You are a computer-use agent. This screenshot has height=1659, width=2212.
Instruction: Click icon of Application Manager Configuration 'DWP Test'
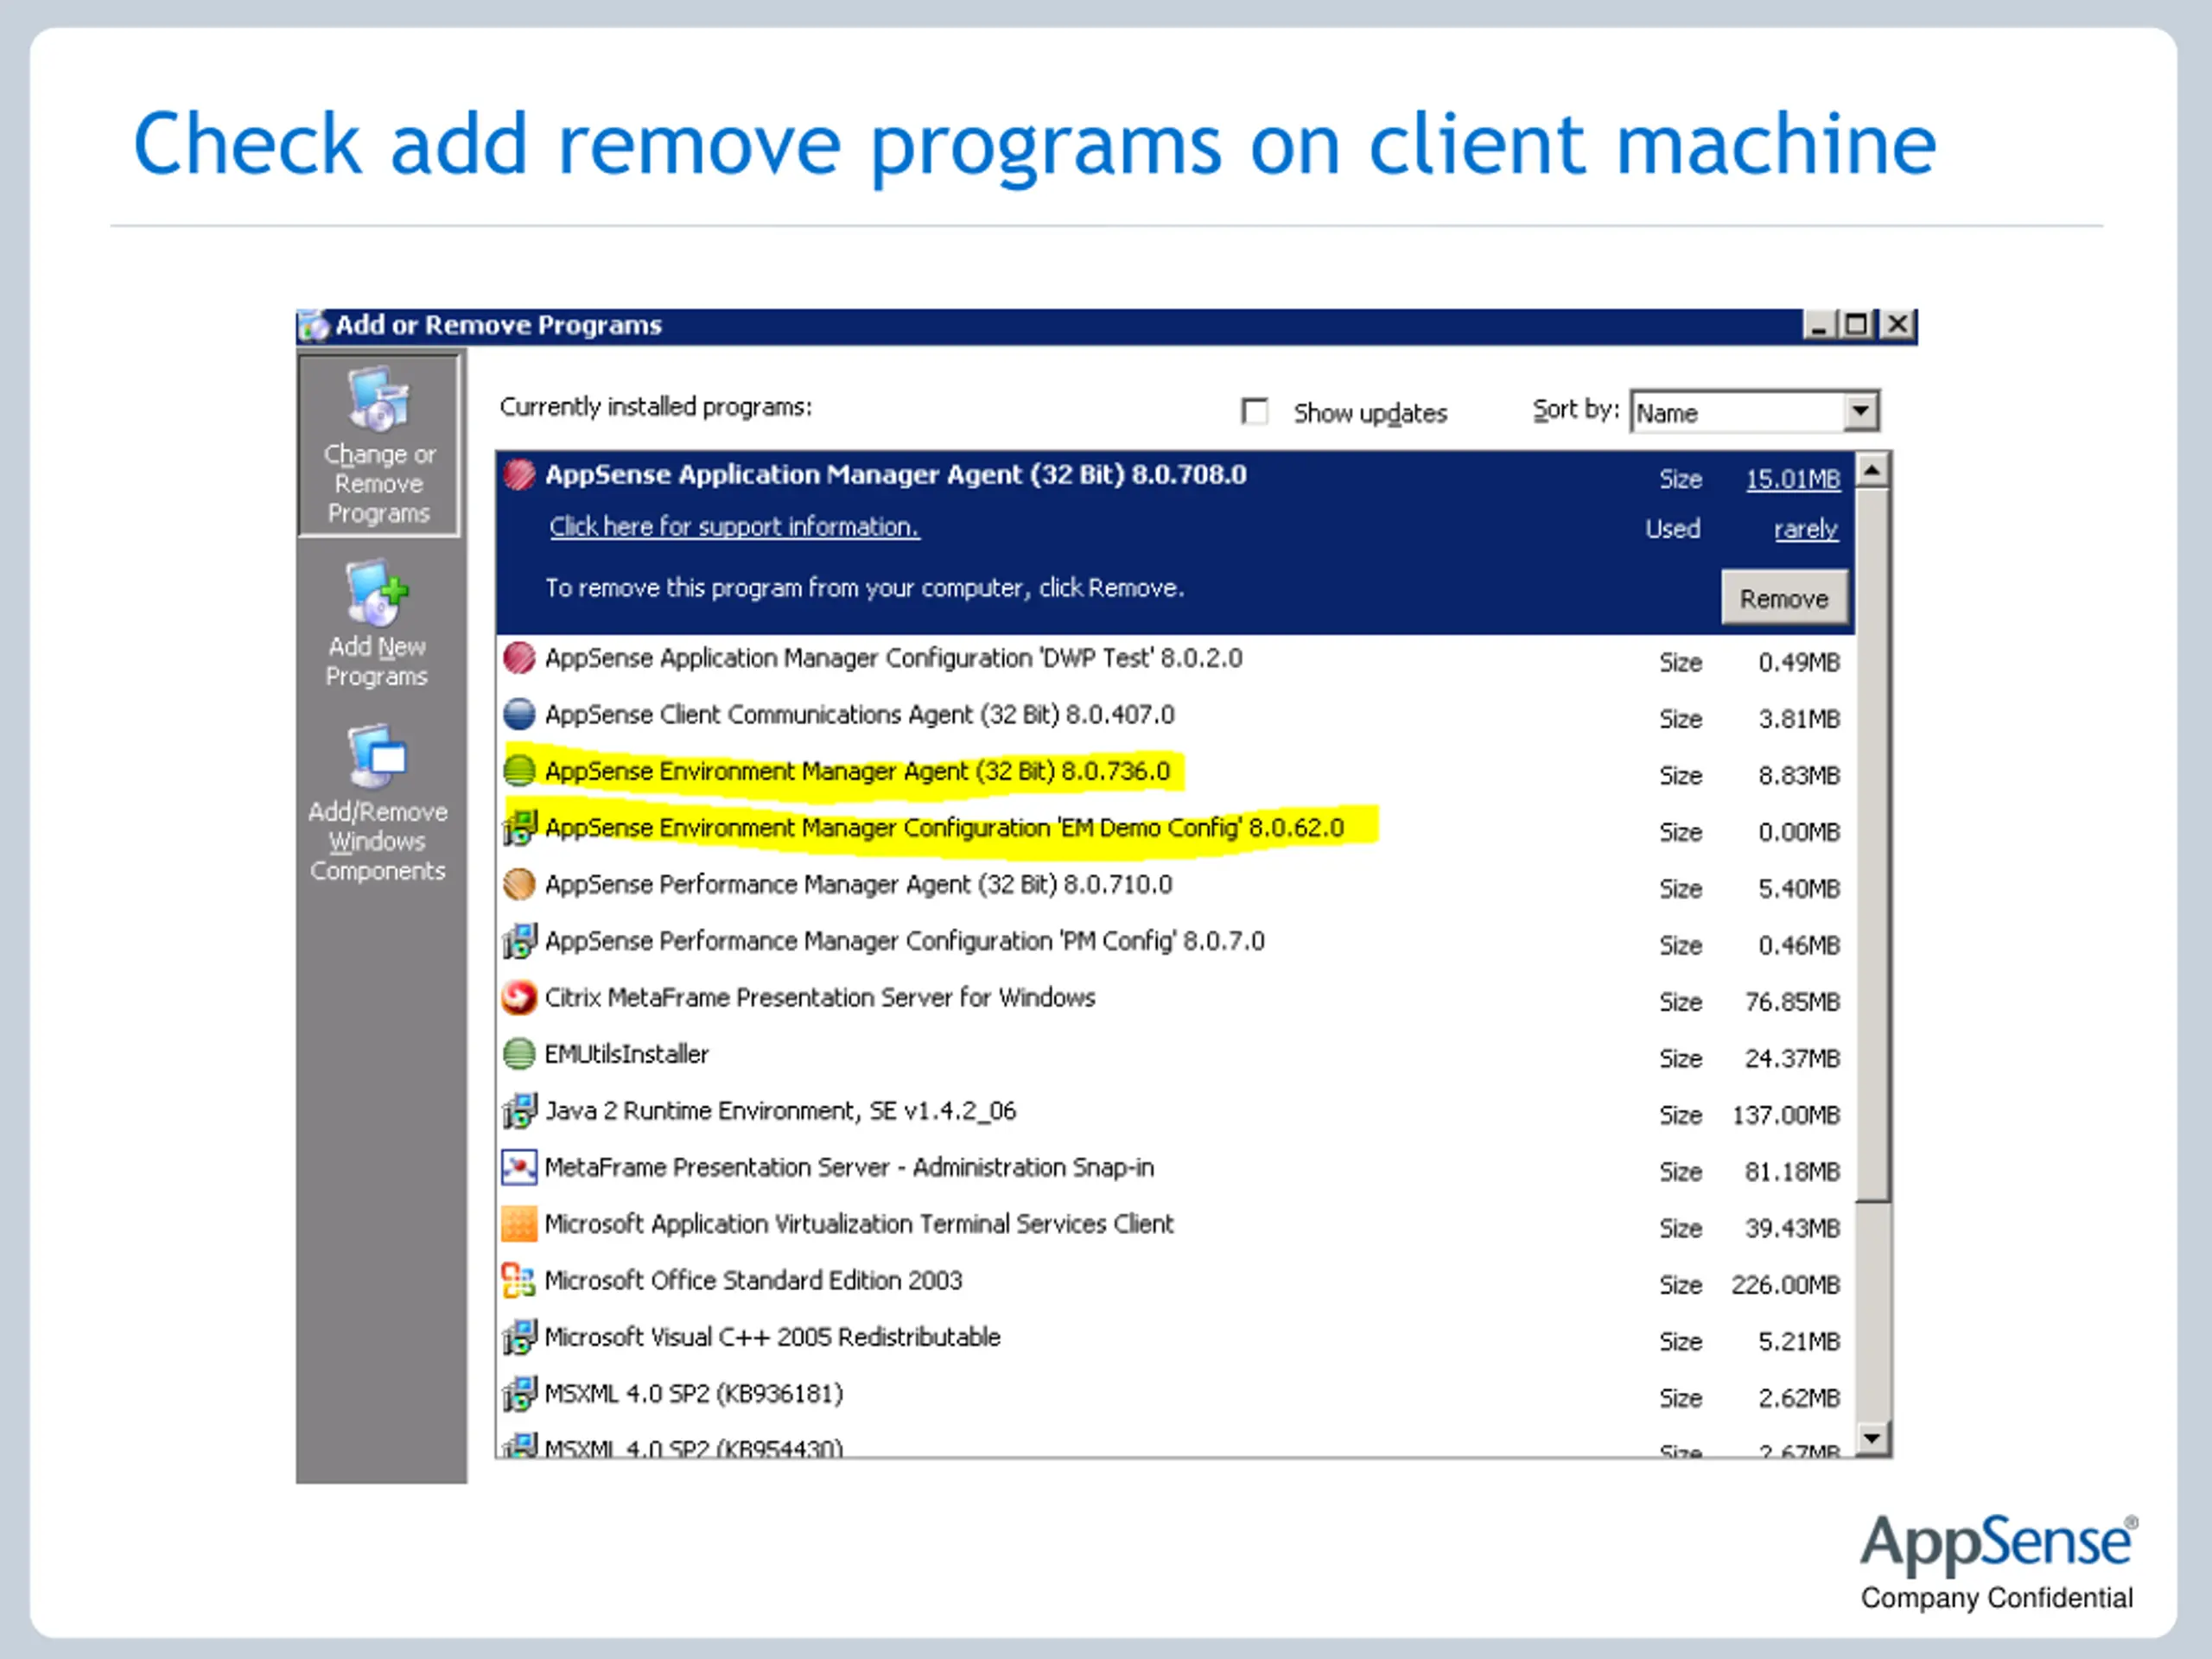point(519,658)
